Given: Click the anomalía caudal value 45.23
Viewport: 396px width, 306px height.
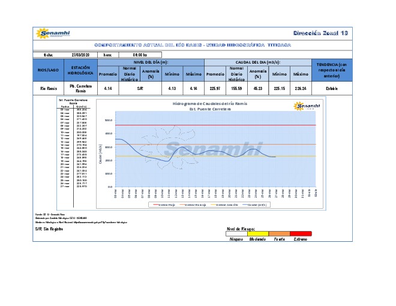Looking at the screenshot, I should pyautogui.click(x=257, y=88).
